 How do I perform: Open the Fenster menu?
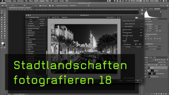(x=62, y=1)
